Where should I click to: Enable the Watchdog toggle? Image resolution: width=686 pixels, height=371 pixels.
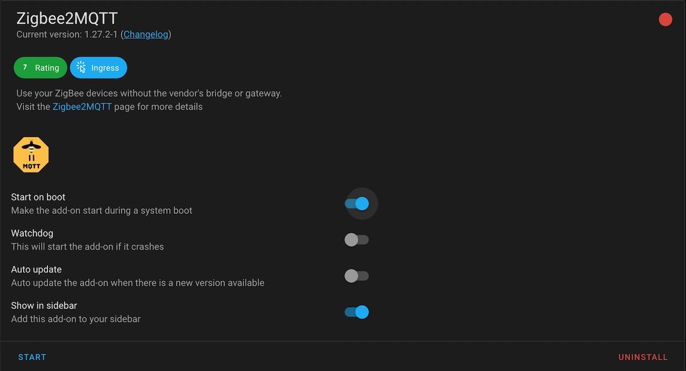click(356, 240)
